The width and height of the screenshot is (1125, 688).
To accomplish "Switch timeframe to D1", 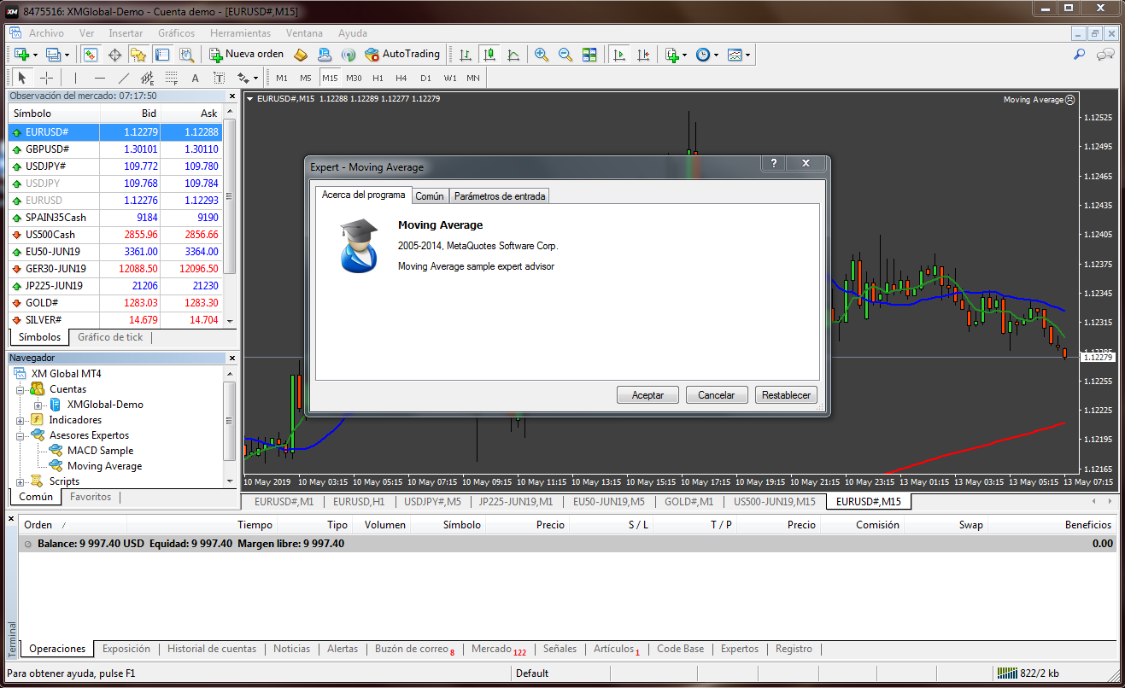I will pyautogui.click(x=425, y=78).
